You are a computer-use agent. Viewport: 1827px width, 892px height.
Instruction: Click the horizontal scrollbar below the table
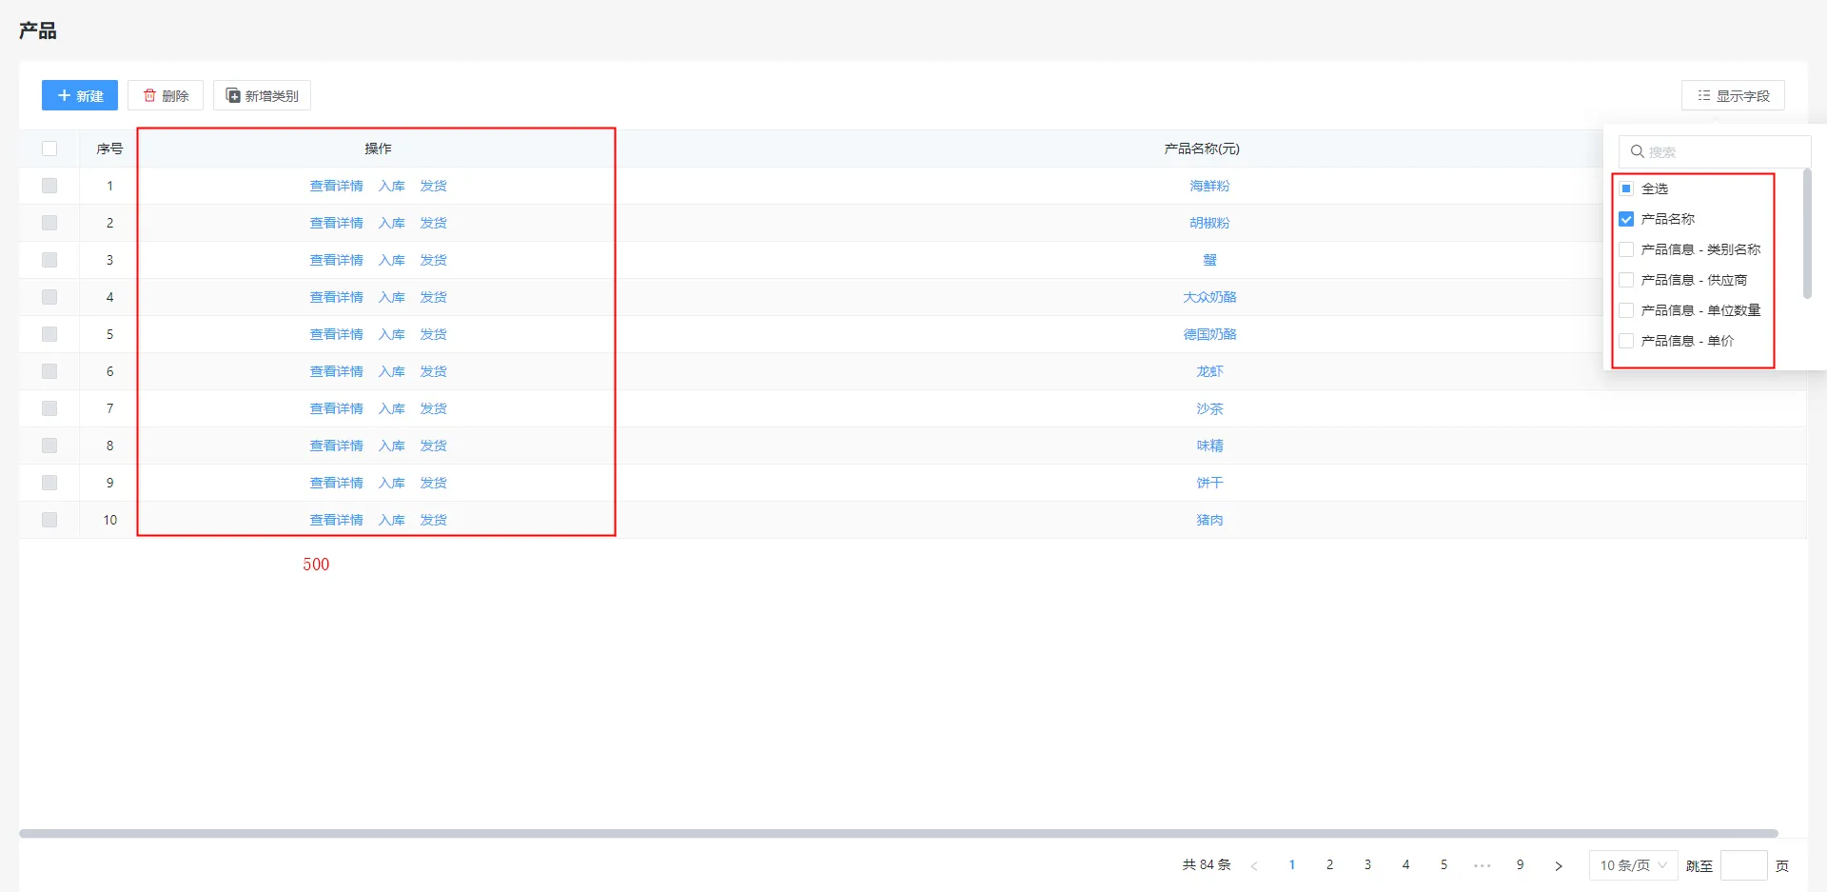pos(898,833)
